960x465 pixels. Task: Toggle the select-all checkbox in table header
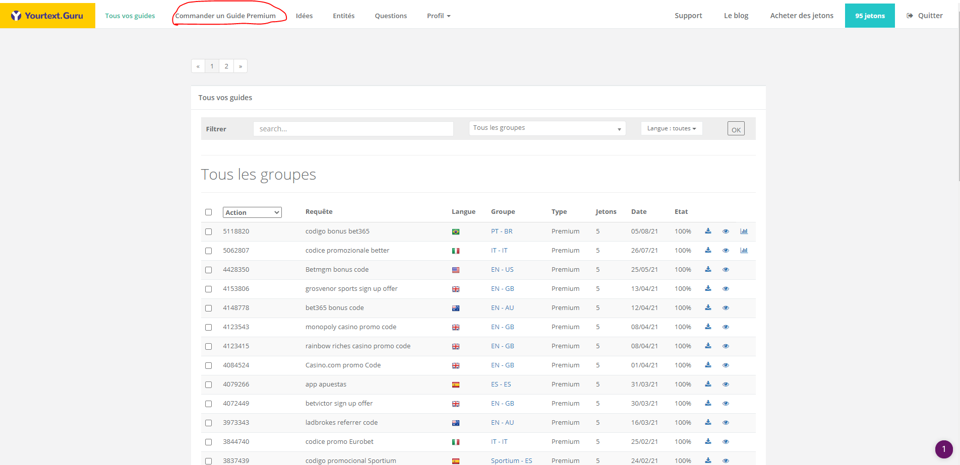208,212
